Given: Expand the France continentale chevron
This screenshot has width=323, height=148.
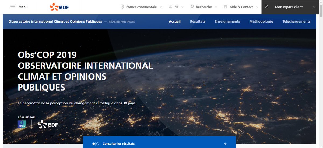Looking at the screenshot, I should 161,7.
